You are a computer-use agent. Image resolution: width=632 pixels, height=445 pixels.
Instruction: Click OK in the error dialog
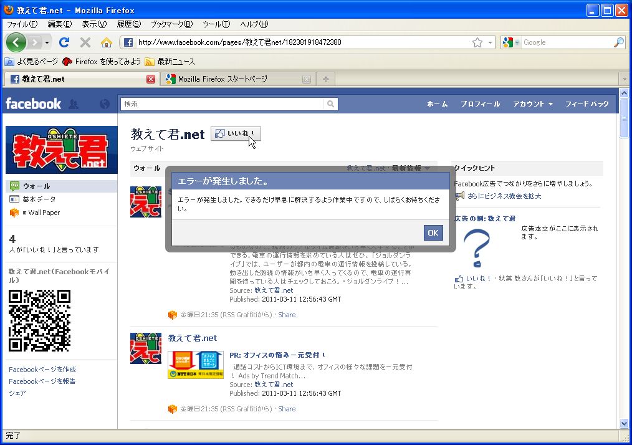click(x=433, y=232)
